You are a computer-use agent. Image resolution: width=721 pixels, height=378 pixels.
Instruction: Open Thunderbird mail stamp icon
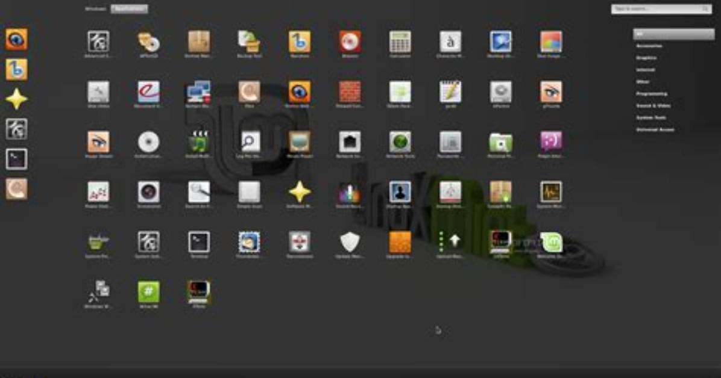[x=249, y=242]
